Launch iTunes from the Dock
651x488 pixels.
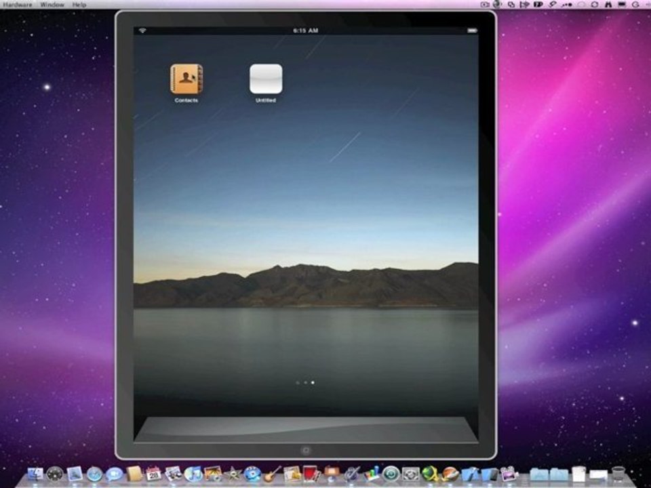click(x=193, y=474)
